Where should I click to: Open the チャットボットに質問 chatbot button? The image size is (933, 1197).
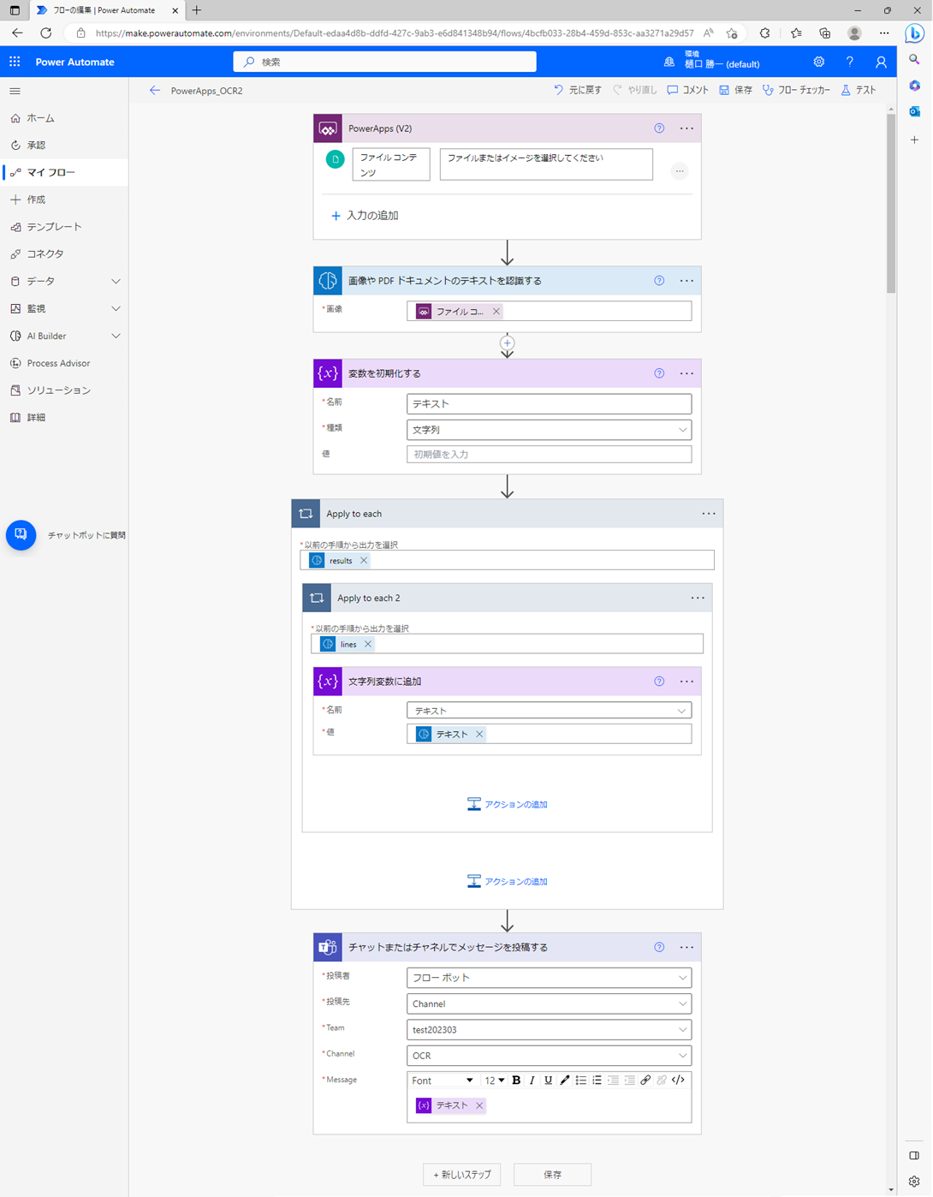21,535
